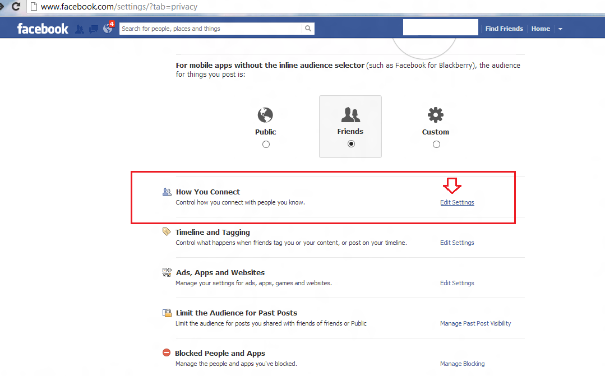Select the Custom radio button
The image size is (605, 376).
pos(436,144)
